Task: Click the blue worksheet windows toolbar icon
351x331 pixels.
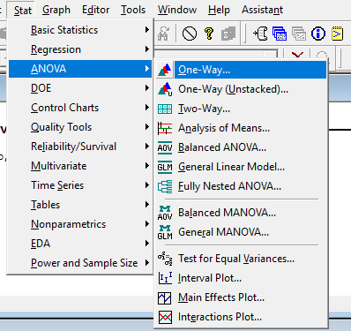Action: pos(280,34)
